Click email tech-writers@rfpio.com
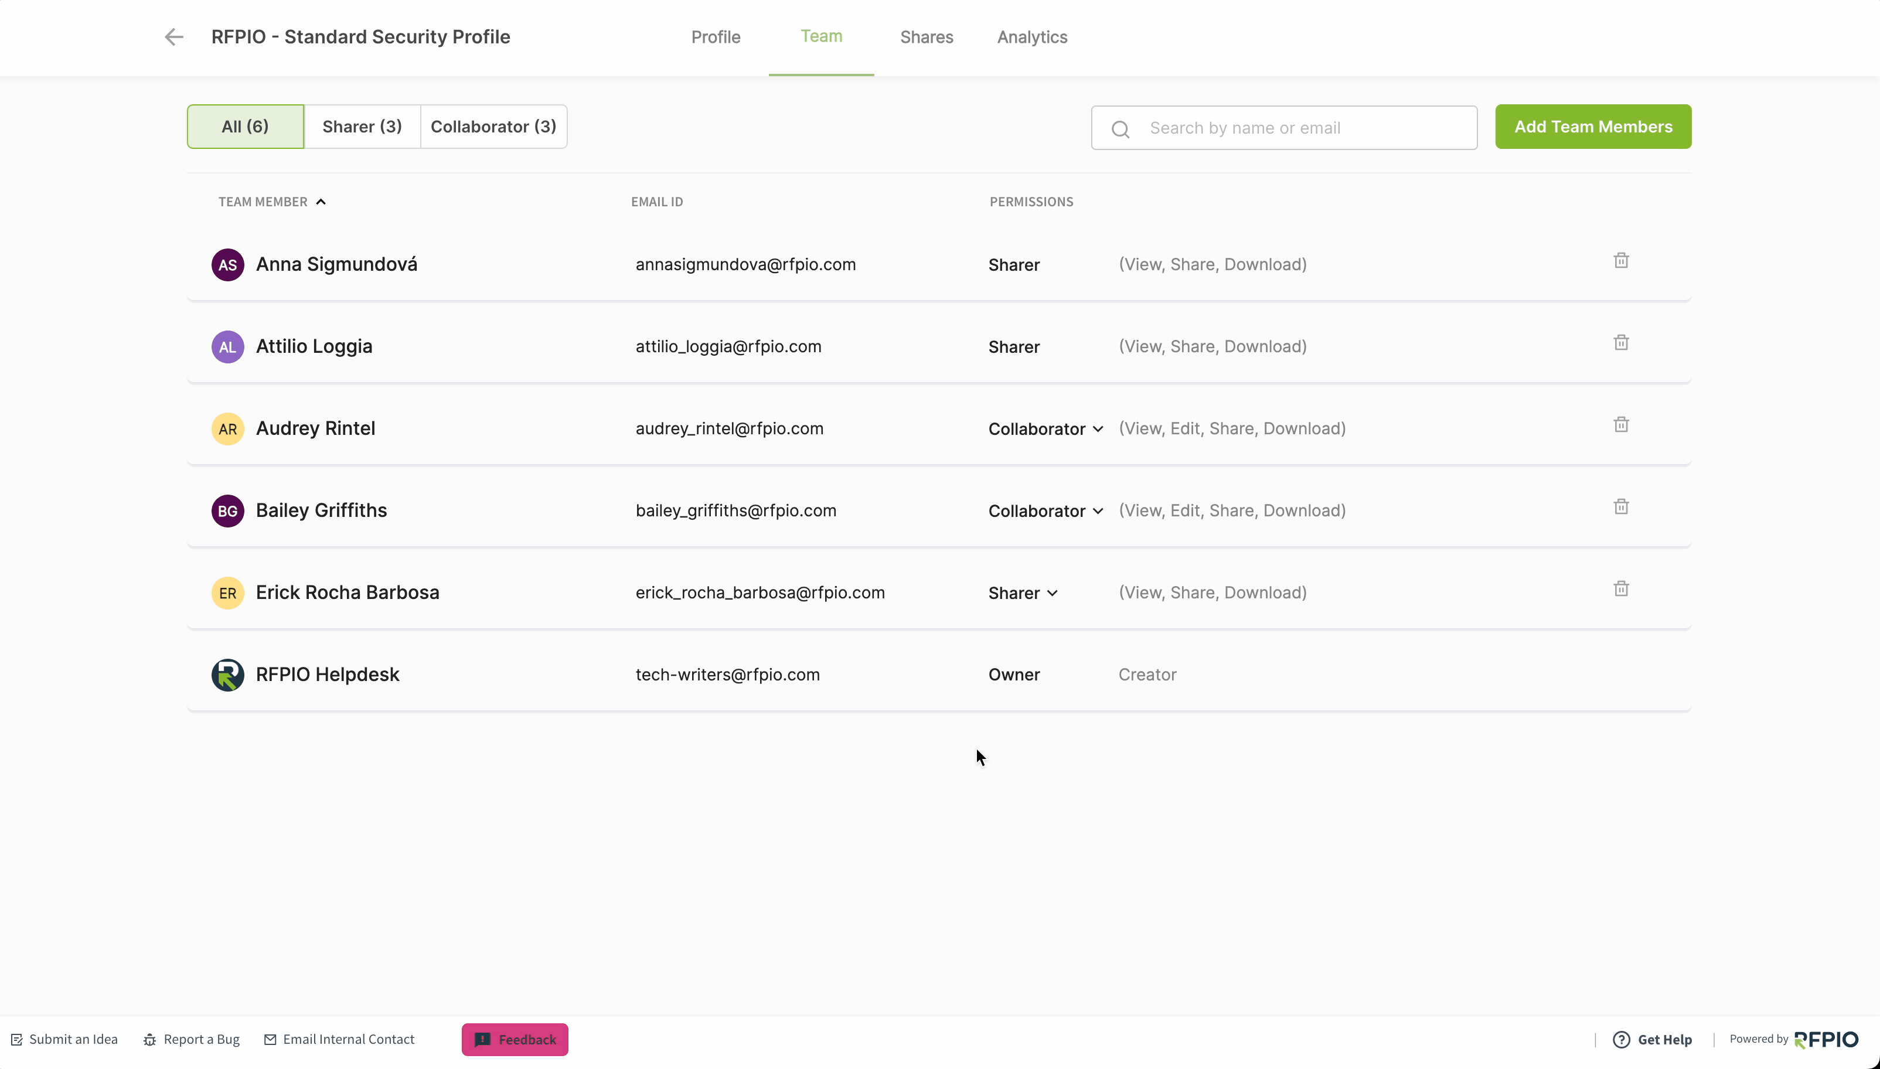The width and height of the screenshot is (1880, 1069). click(727, 675)
